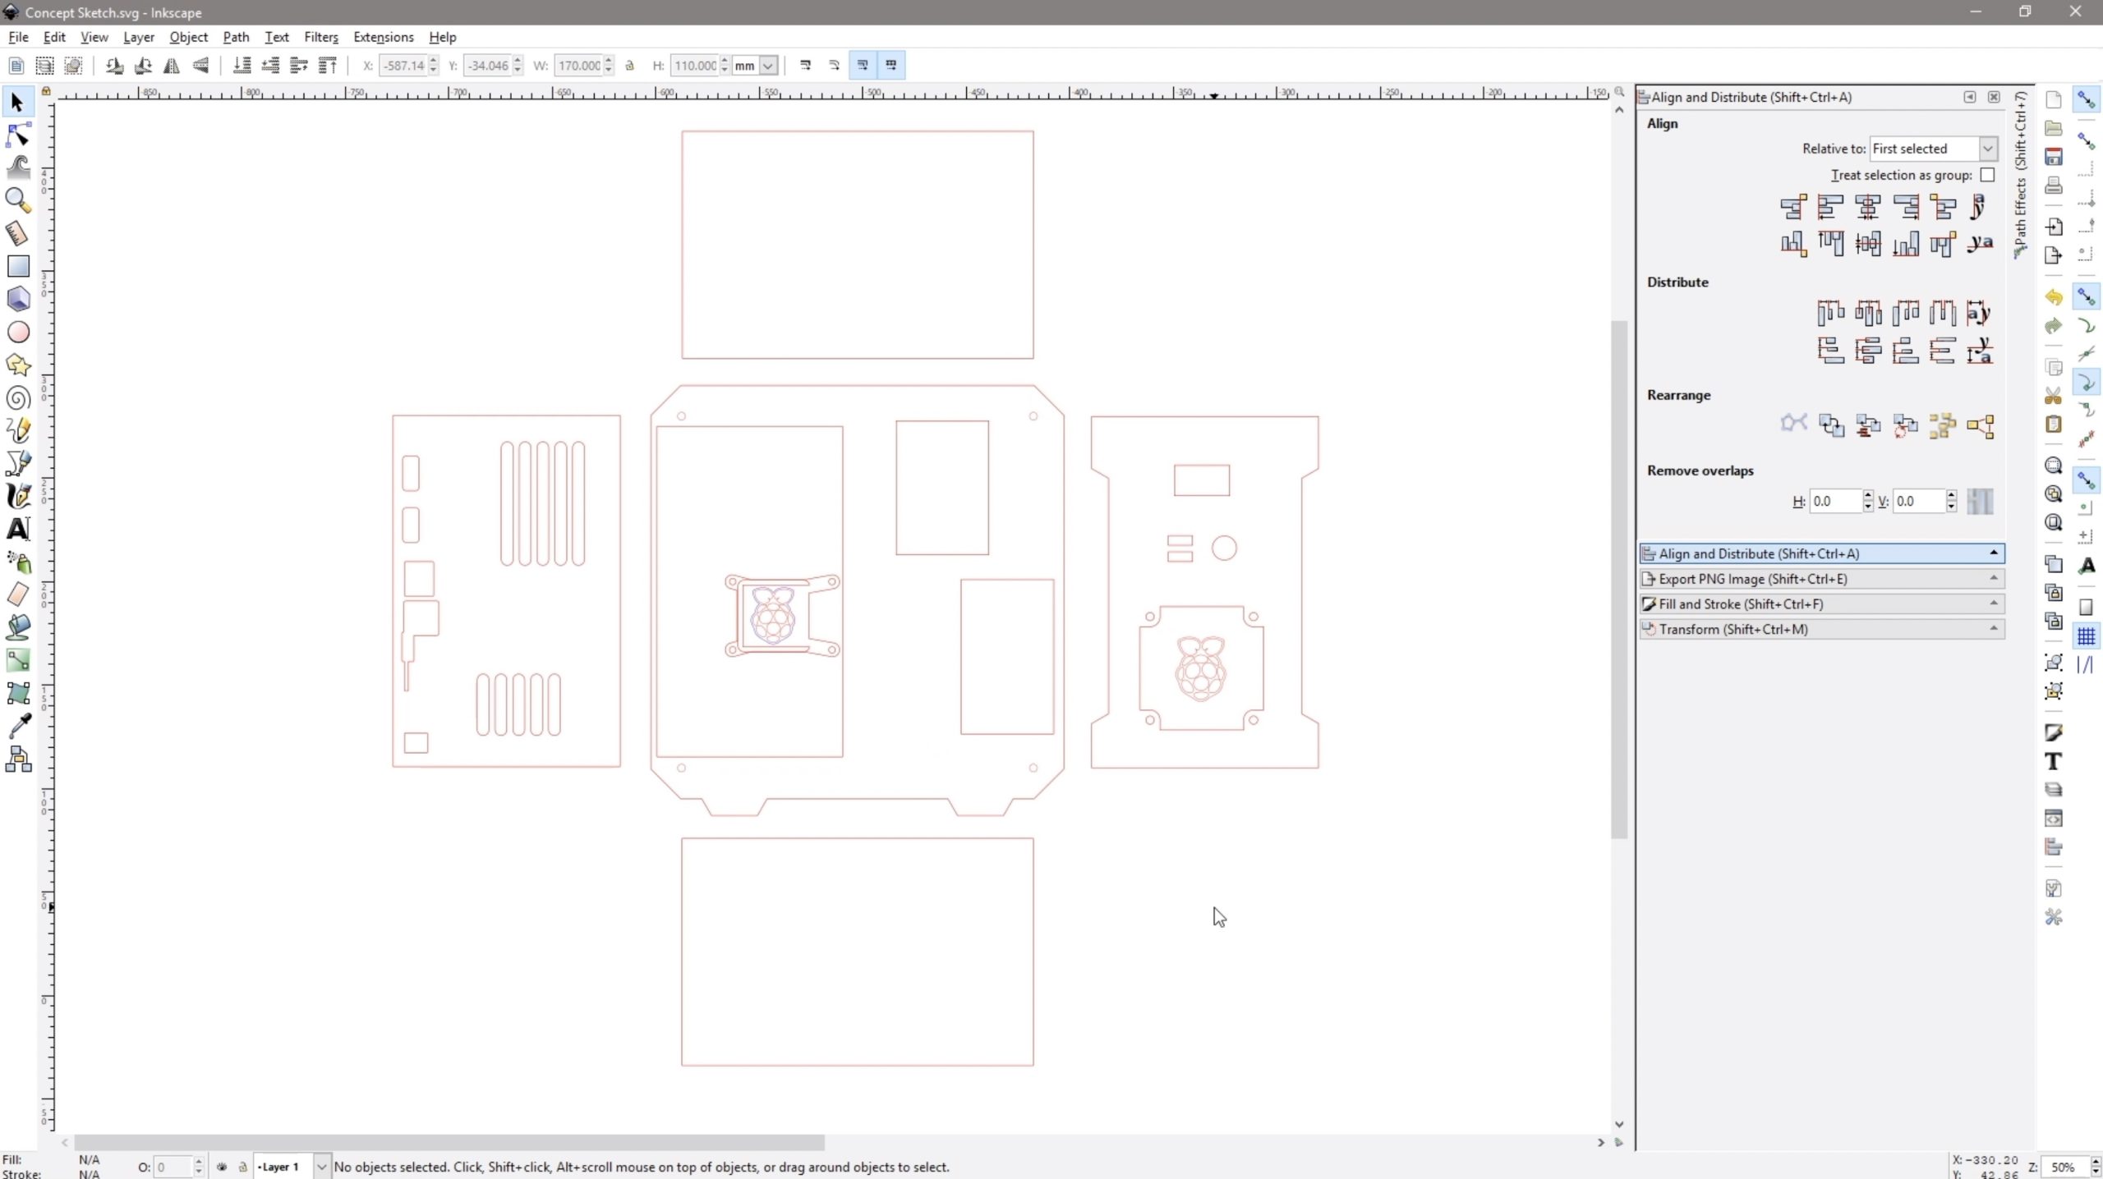The height and width of the screenshot is (1179, 2103).
Task: Pick the Dropper color tool
Action: 18,726
